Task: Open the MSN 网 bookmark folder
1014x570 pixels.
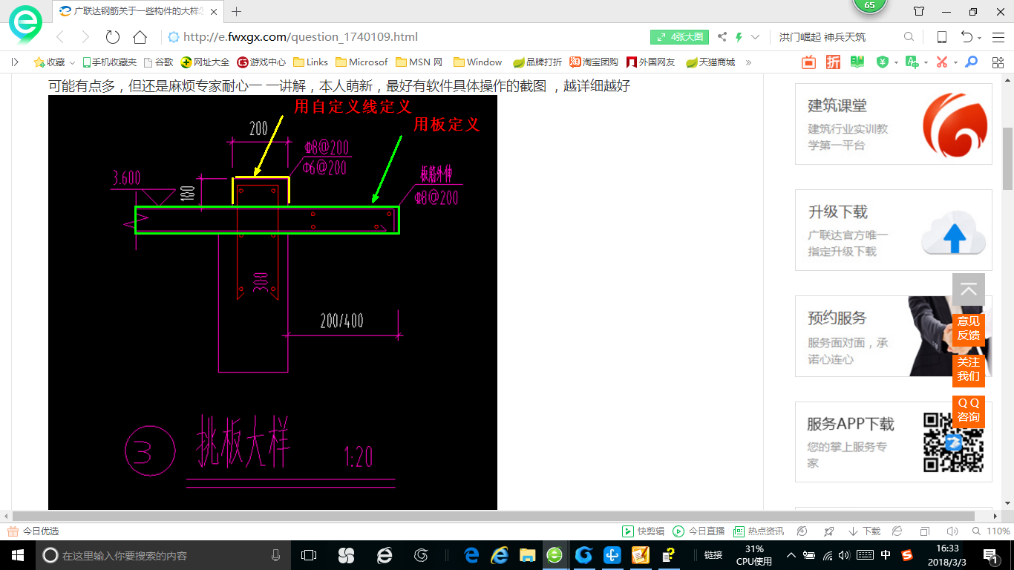Action: point(419,62)
